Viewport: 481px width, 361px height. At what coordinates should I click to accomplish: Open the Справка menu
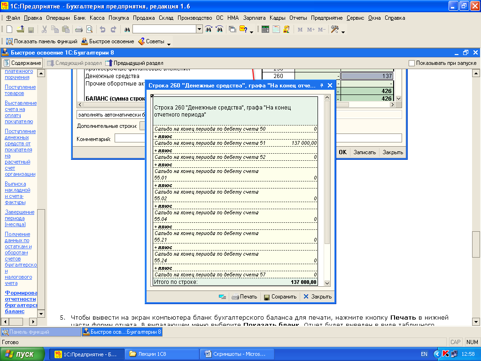pos(395,18)
